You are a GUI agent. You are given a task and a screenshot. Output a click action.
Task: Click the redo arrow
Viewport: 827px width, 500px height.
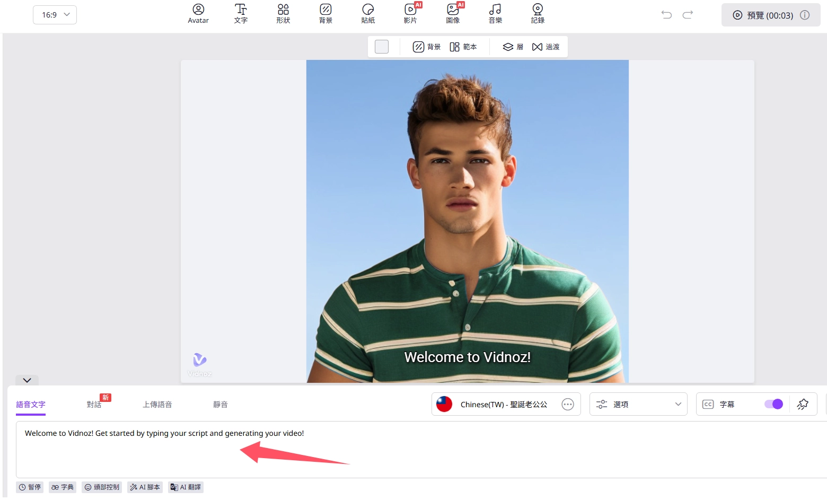click(x=688, y=15)
